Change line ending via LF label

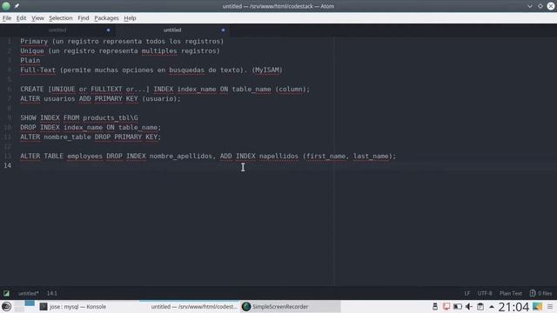[x=467, y=294]
